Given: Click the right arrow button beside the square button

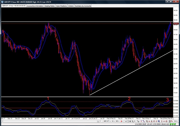Looking at the screenshot, I should [x=101, y=121].
